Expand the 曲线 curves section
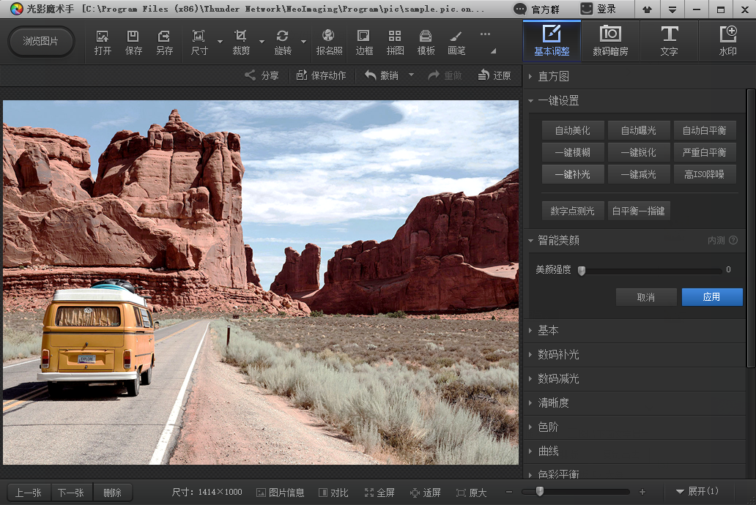756x505 pixels. pyautogui.click(x=548, y=451)
